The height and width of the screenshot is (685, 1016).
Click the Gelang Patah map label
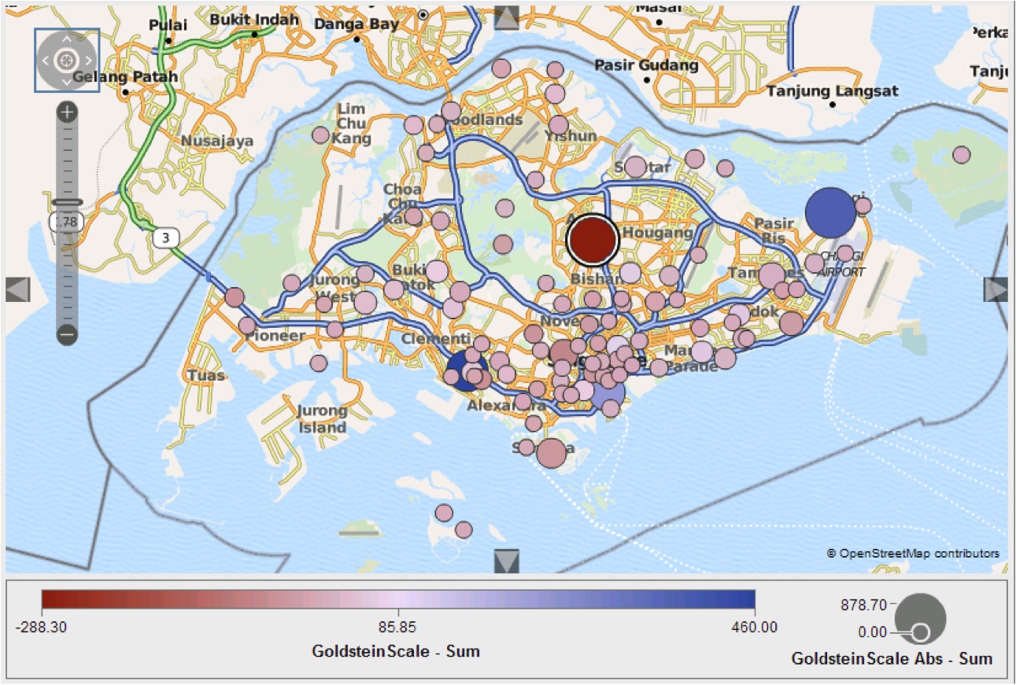tap(125, 77)
